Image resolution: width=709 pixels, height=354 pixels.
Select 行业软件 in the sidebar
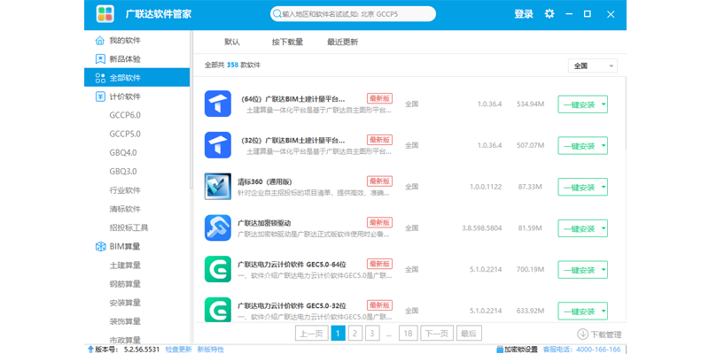[125, 190]
